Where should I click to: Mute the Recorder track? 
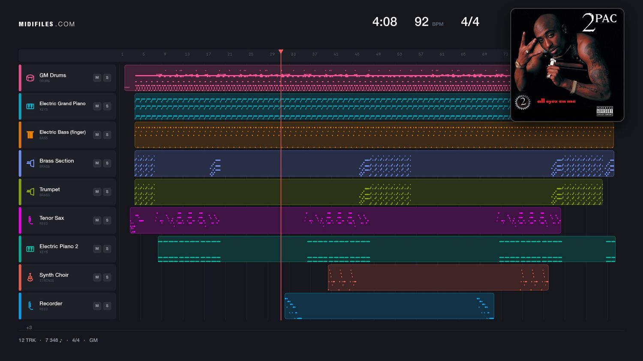coord(97,306)
